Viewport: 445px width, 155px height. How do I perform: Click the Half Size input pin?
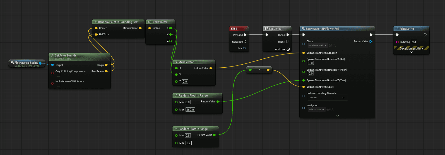pos(96,35)
